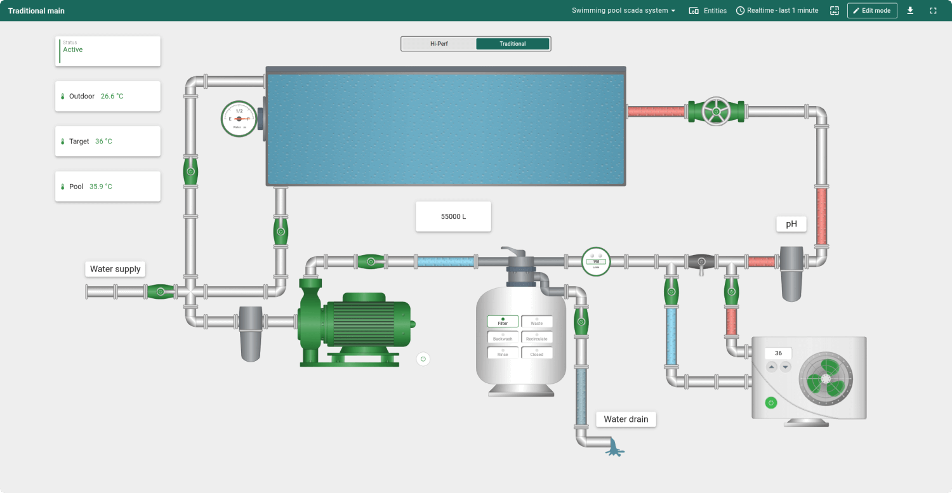Image resolution: width=952 pixels, height=493 pixels.
Task: Toggle the valve on the left vertical return pipe
Action: pyautogui.click(x=190, y=171)
